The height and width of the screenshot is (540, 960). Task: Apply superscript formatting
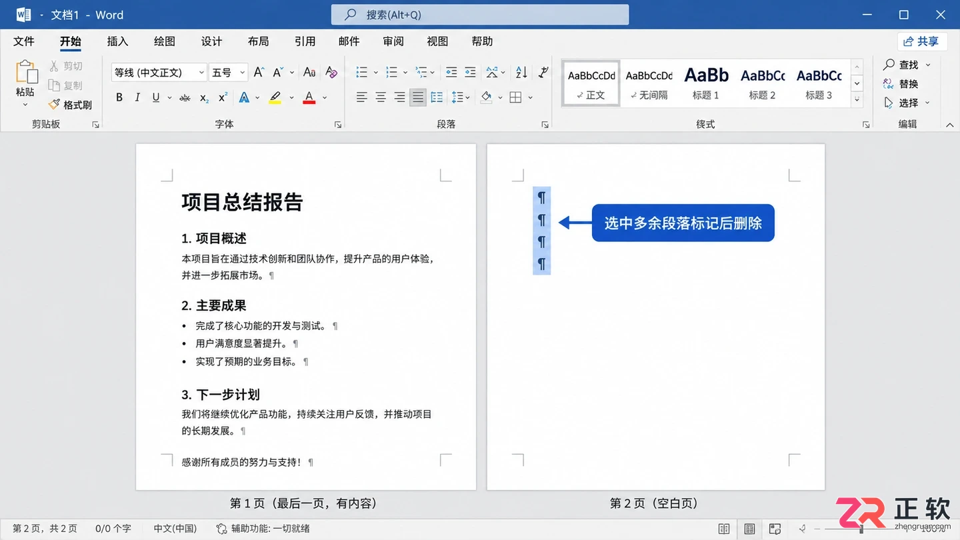pos(223,98)
